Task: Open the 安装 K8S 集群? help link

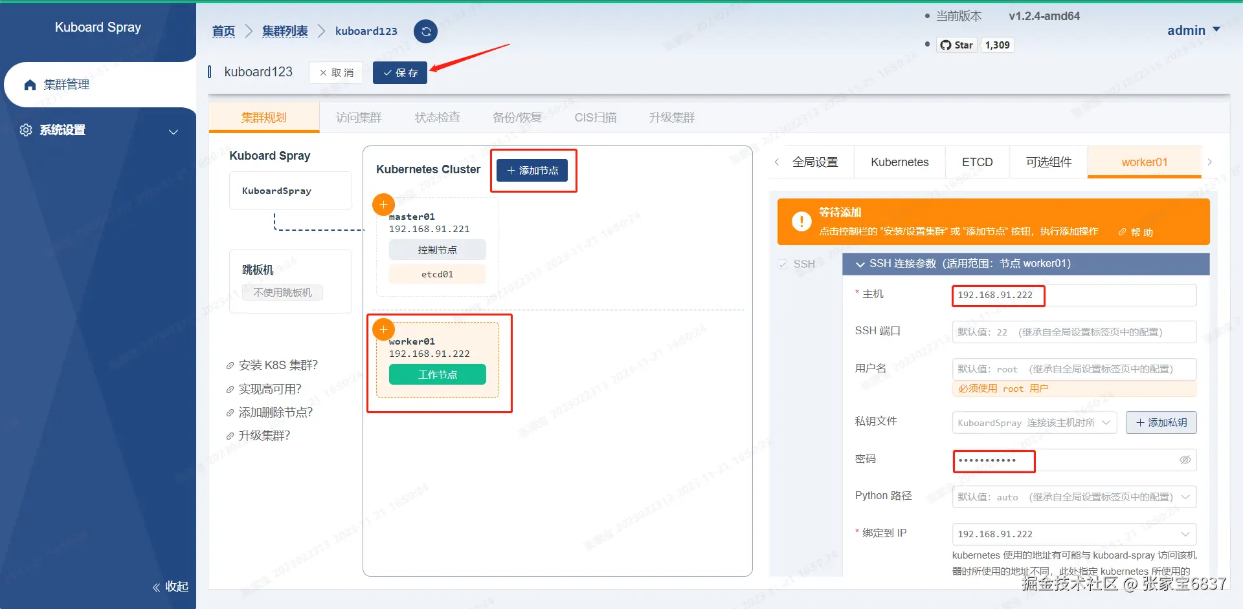Action: [x=272, y=365]
